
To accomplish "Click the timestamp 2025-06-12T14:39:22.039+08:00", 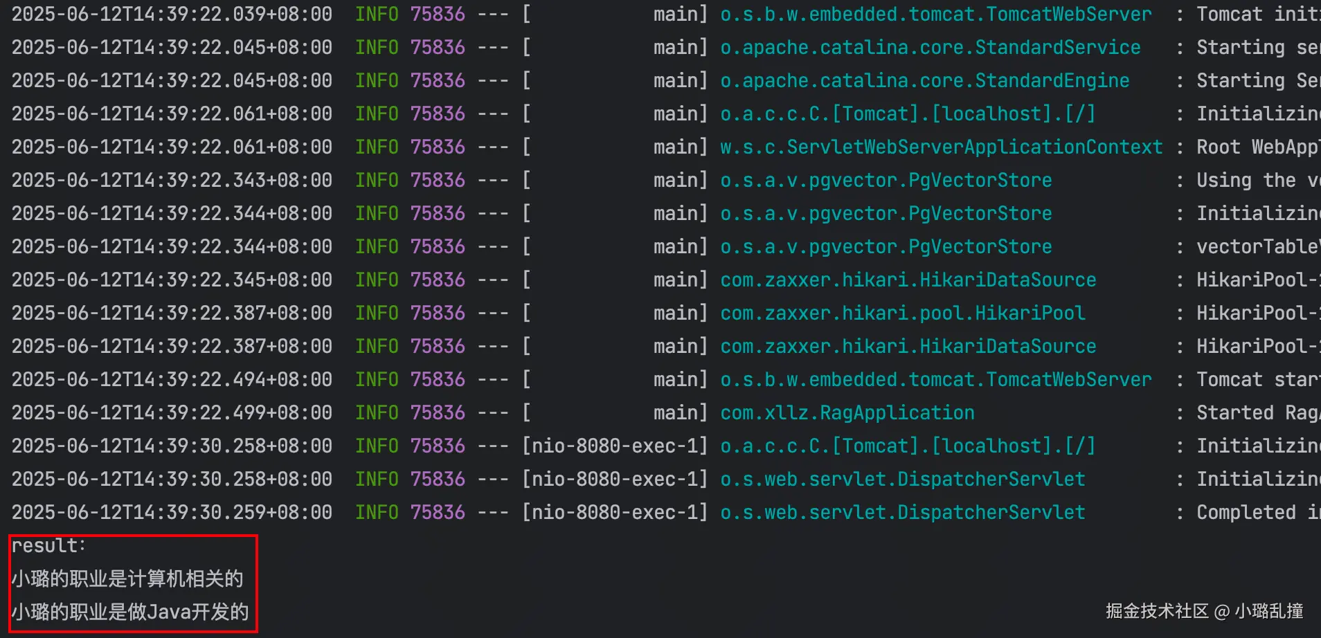I will tap(172, 14).
